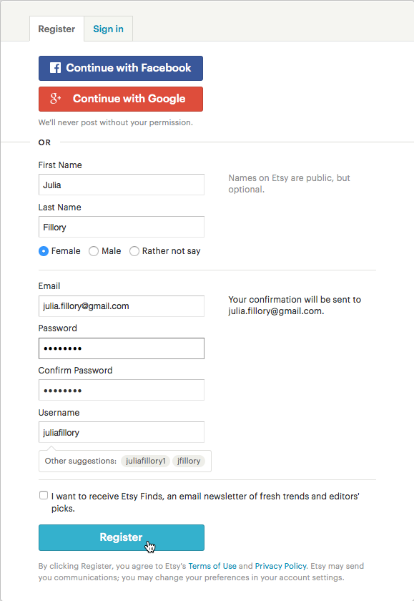Open the Register tab

click(x=56, y=29)
